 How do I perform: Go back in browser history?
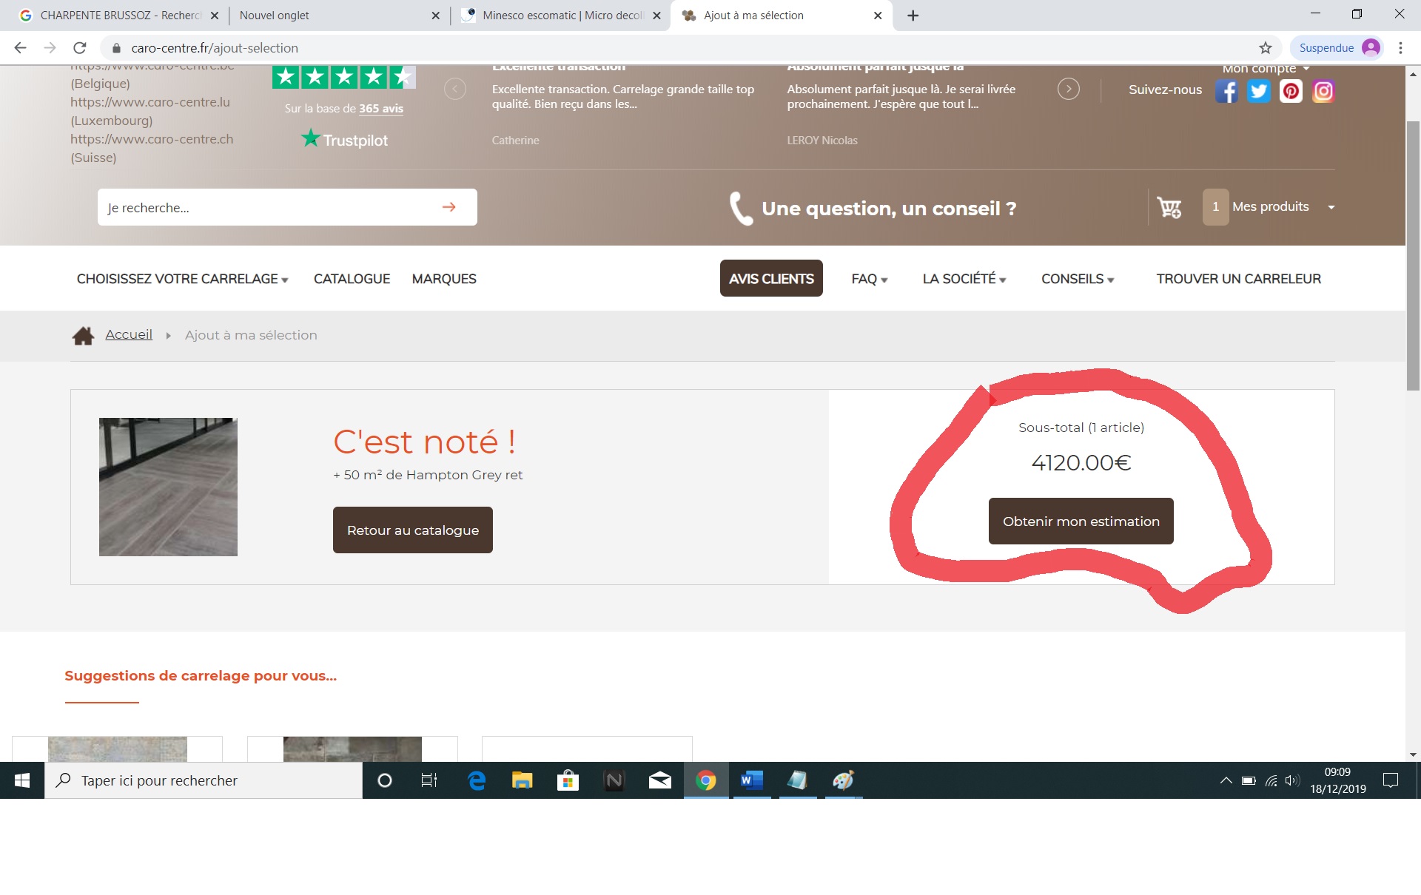[x=20, y=48]
